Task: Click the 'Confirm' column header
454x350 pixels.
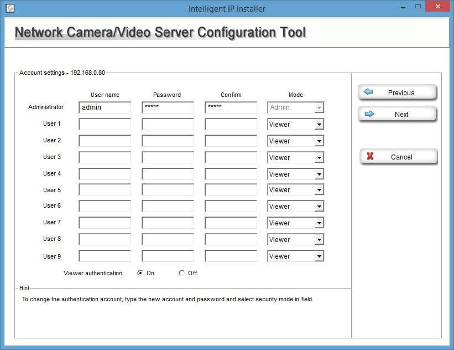Action: pyautogui.click(x=231, y=95)
